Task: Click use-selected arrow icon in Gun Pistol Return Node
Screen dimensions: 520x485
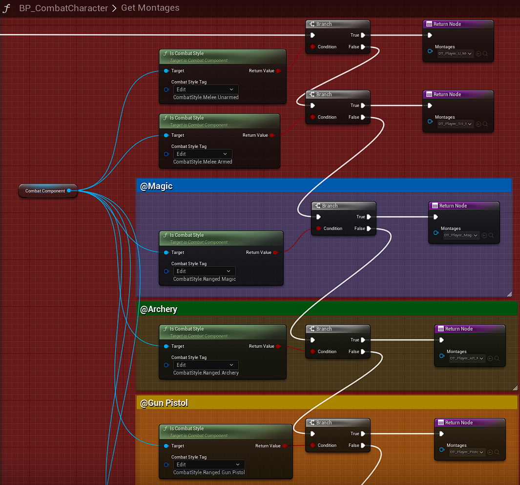Action: [x=490, y=452]
